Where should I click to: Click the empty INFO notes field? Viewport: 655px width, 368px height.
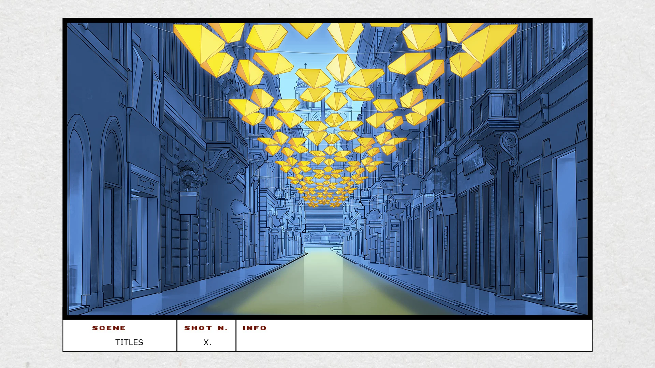(x=413, y=341)
